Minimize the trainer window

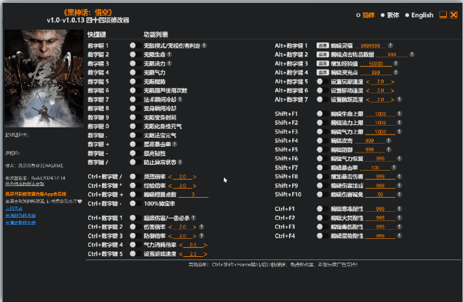point(443,15)
